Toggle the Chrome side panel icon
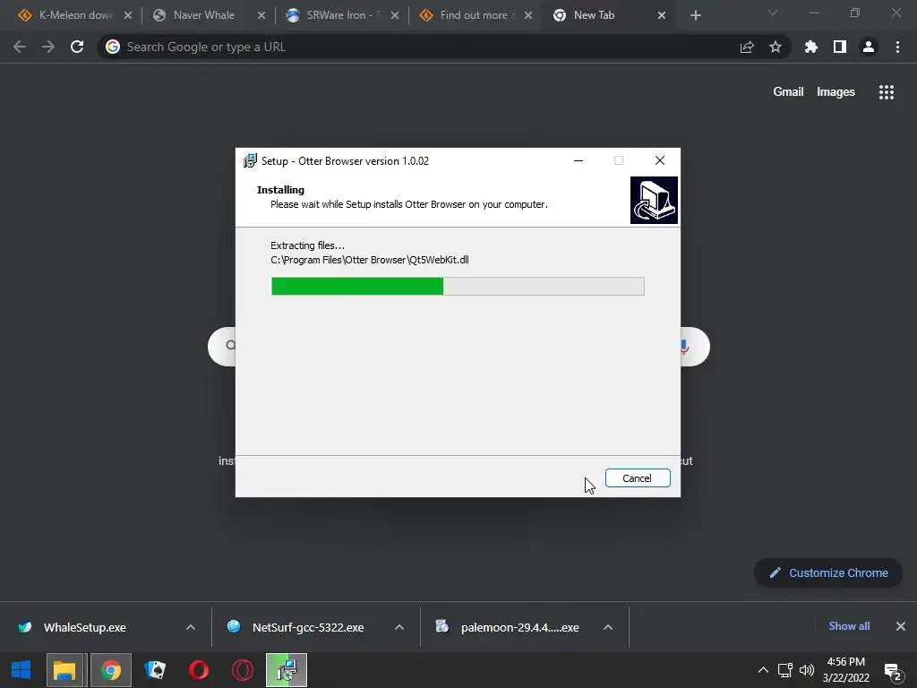The height and width of the screenshot is (688, 917). (x=840, y=47)
